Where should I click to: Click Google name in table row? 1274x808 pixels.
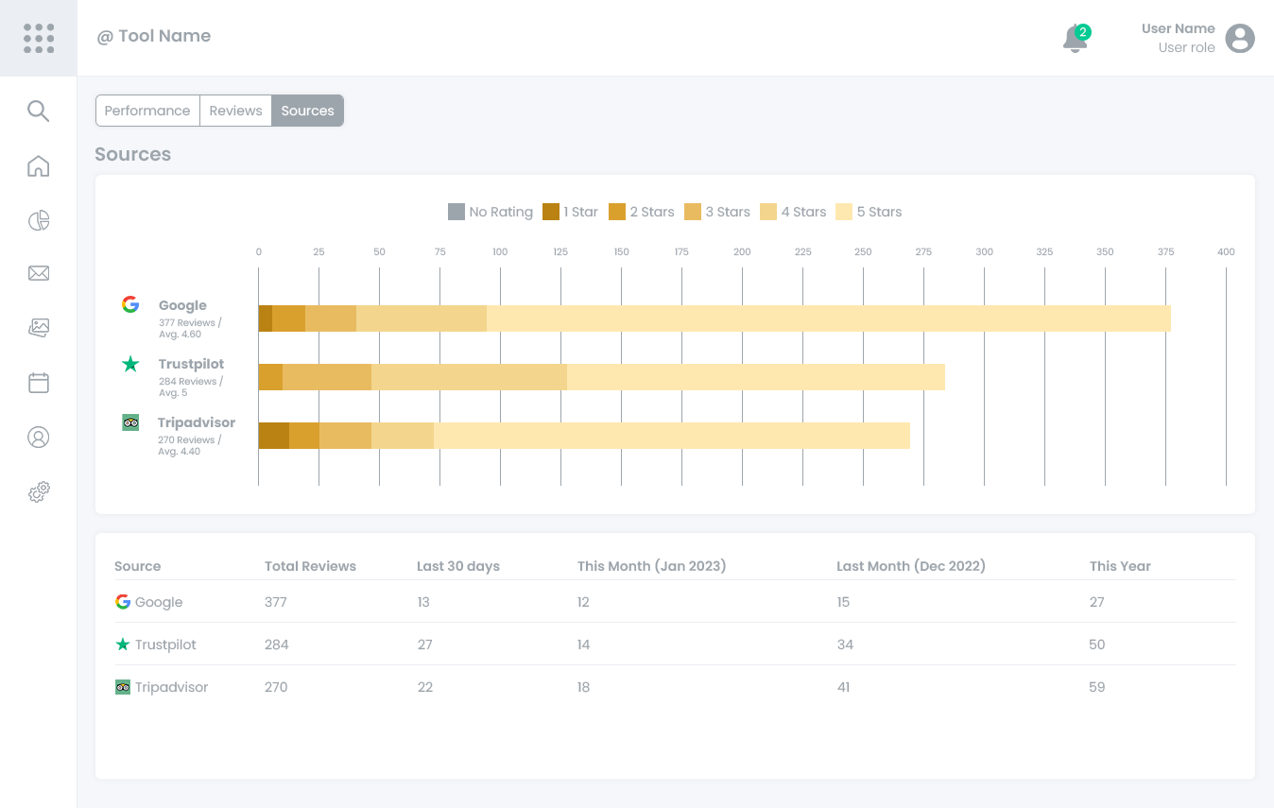159,602
